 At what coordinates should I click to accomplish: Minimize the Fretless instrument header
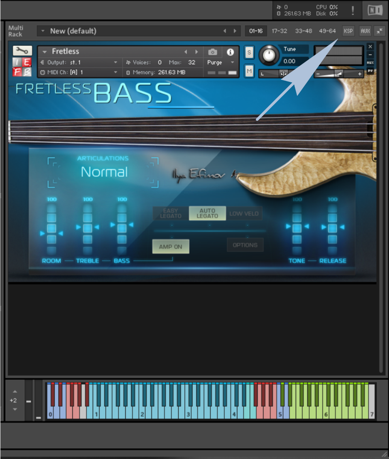click(370, 55)
